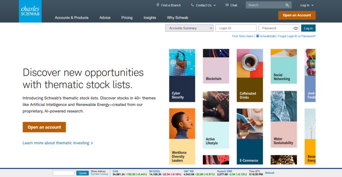Open the Why Schwab menu
The height and width of the screenshot is (177, 342).
coord(177,18)
